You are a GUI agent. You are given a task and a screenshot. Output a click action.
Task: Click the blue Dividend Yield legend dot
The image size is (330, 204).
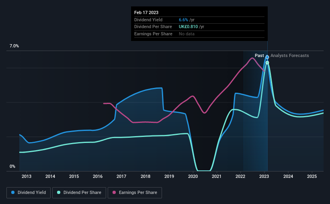pos(13,192)
